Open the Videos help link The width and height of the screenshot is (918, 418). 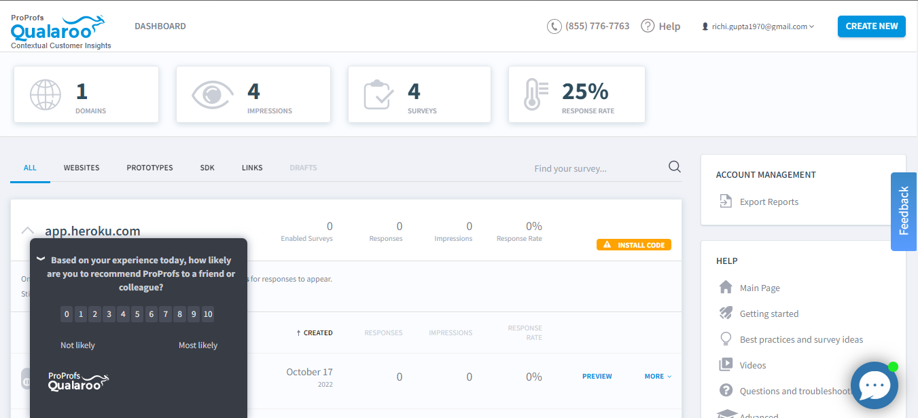[x=753, y=365]
